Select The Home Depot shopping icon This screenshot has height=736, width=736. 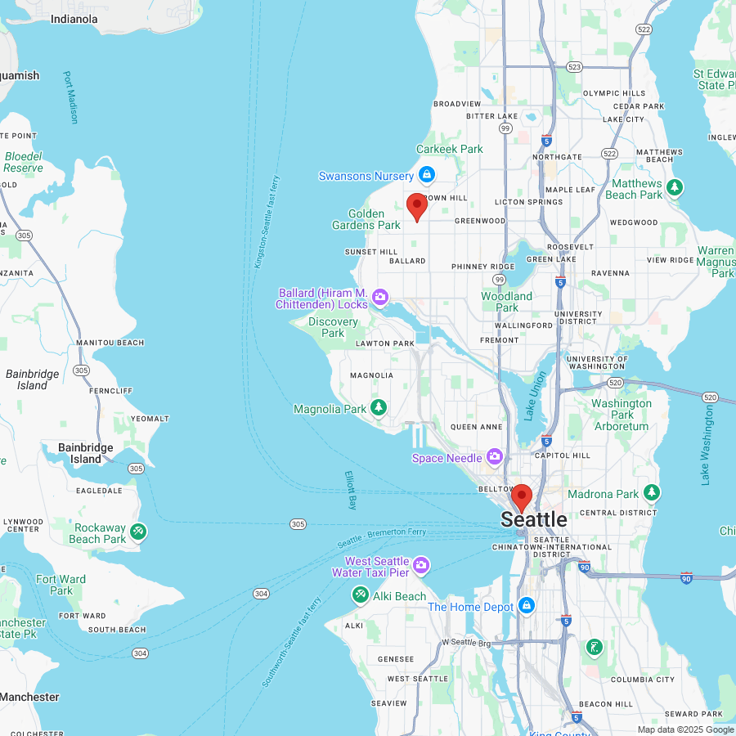click(527, 606)
